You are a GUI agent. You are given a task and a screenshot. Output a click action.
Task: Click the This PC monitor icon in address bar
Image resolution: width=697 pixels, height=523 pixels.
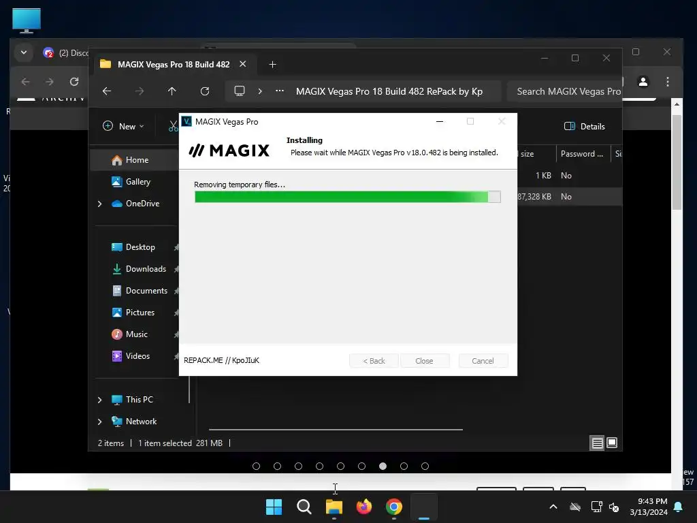point(240,91)
